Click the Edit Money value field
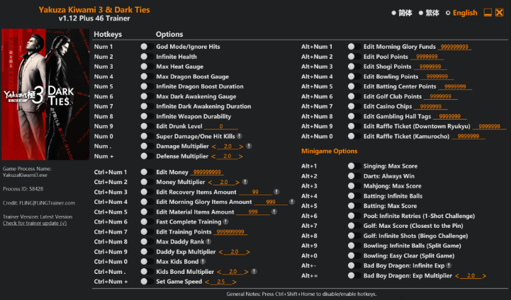Viewport: 511px width, 300px height. (207, 172)
